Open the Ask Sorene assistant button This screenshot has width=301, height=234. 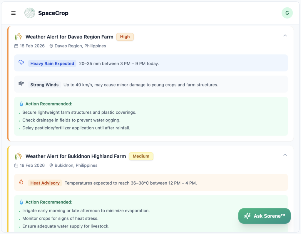[264, 216]
